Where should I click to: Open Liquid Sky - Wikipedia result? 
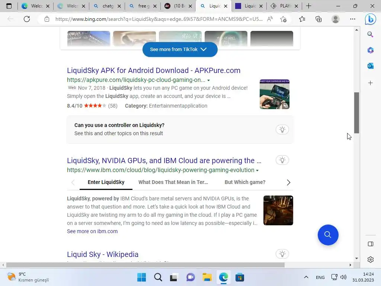point(103,254)
